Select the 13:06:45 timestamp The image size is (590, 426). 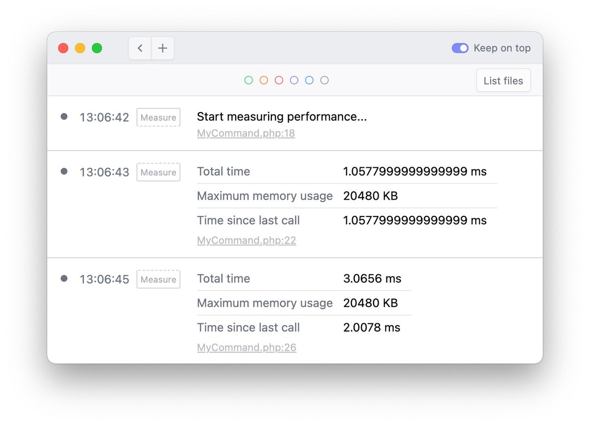tap(104, 279)
